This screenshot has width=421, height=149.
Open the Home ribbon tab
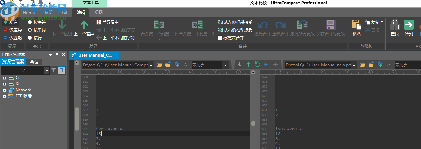tap(29, 13)
